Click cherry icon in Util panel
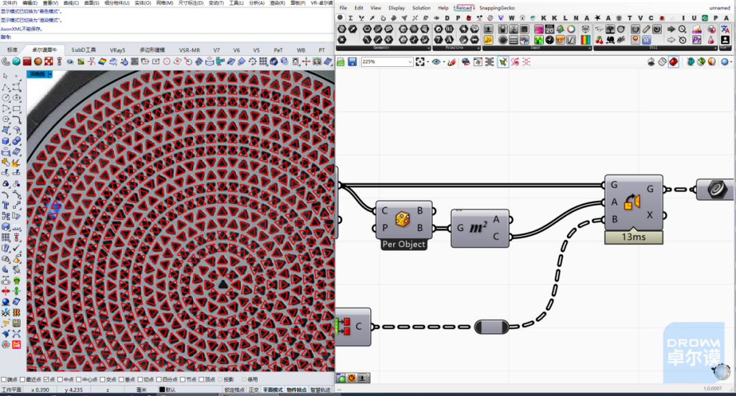 click(600, 40)
